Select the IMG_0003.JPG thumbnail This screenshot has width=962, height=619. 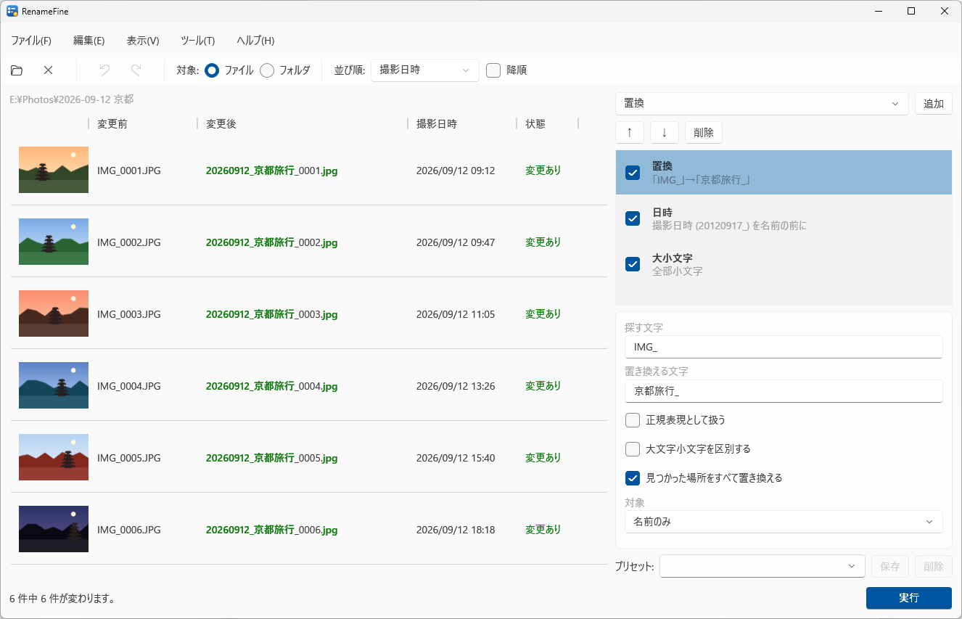54,313
